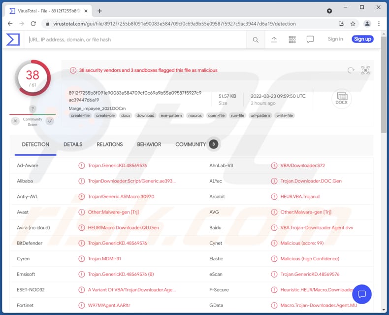The height and width of the screenshot is (315, 389).
Task: Click the malicious alert icon in the banner
Action: click(73, 70)
